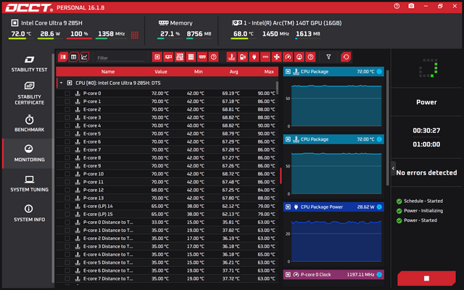464x290 pixels.
Task: Check the P-core 1 row checkbox
Action: [x=67, y=101]
